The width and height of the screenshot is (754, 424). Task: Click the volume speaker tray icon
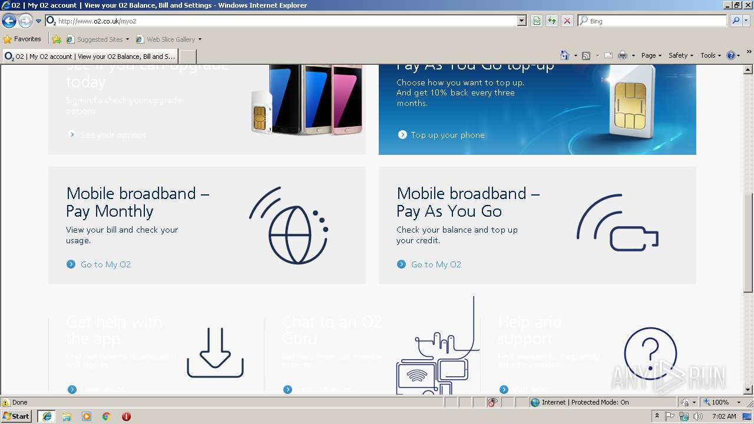(x=697, y=416)
